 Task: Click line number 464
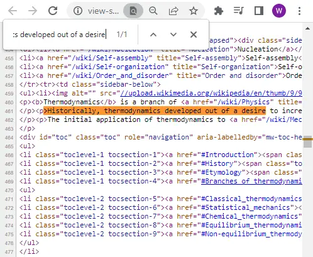pos(9,138)
